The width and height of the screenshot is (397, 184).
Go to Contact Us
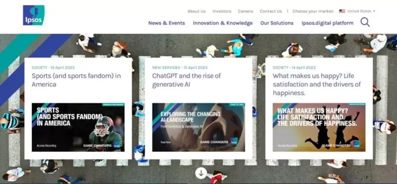click(x=271, y=11)
